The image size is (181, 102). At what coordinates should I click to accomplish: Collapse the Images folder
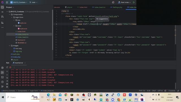coord(10,46)
